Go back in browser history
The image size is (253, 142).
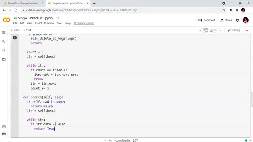(x=4, y=10)
